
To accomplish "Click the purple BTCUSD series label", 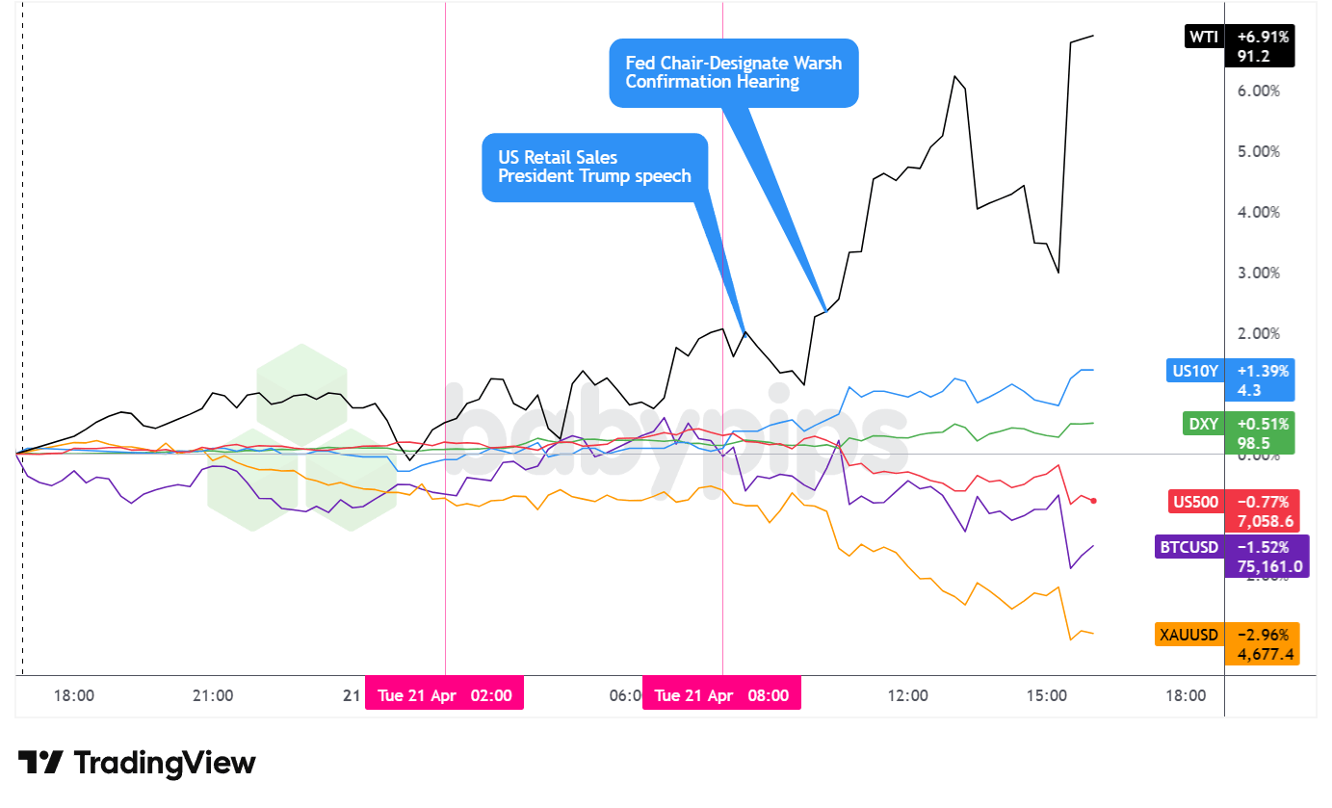I will click(x=1190, y=547).
